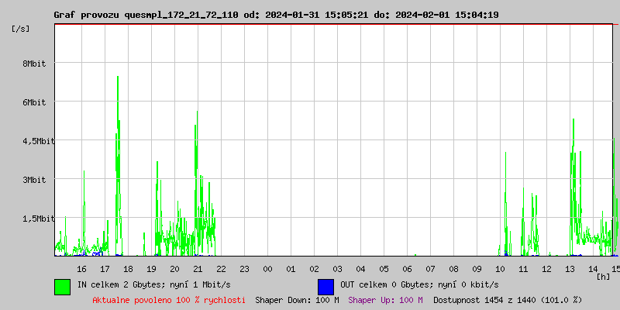Click the green IN legend swatch
620x310 pixels.
point(62,286)
